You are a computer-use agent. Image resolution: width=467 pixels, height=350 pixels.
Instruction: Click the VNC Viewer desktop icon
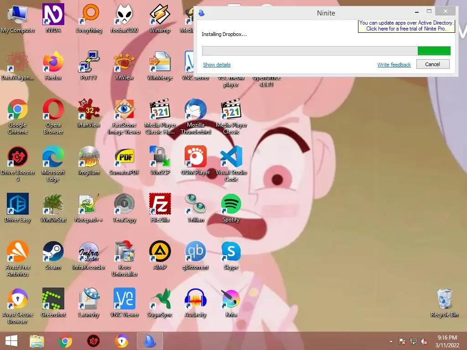click(124, 303)
